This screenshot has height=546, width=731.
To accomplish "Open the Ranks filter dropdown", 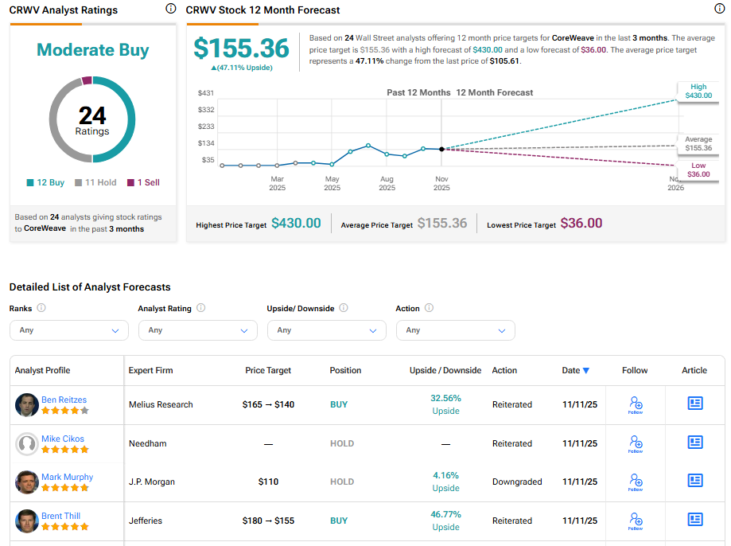I will 68,330.
